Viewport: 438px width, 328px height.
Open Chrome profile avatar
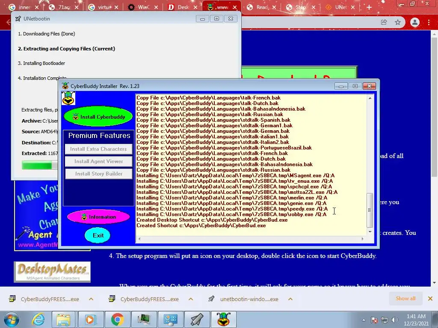coord(415,22)
